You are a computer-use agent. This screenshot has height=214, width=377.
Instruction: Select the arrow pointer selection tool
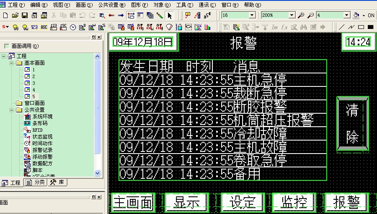[x=170, y=16]
